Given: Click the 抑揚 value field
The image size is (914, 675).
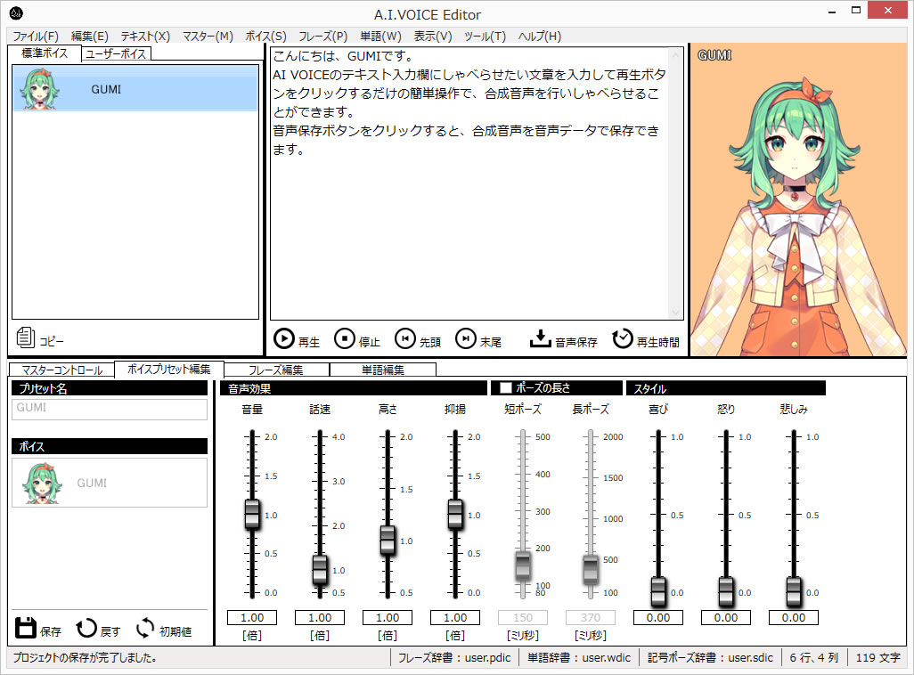Looking at the screenshot, I should pyautogui.click(x=454, y=617).
